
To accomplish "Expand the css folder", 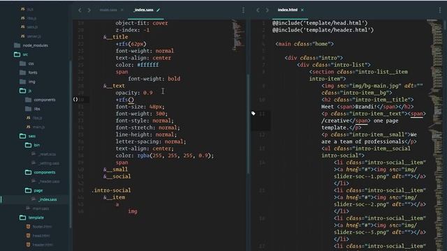I will [x=23, y=63].
